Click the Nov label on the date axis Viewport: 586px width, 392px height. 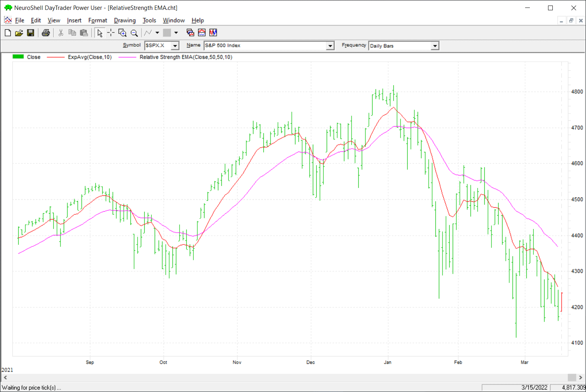(237, 362)
